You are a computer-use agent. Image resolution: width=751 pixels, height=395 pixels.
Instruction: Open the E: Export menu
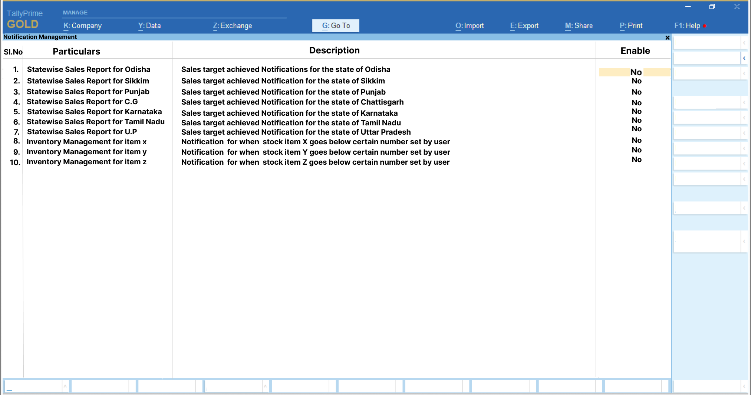(524, 26)
